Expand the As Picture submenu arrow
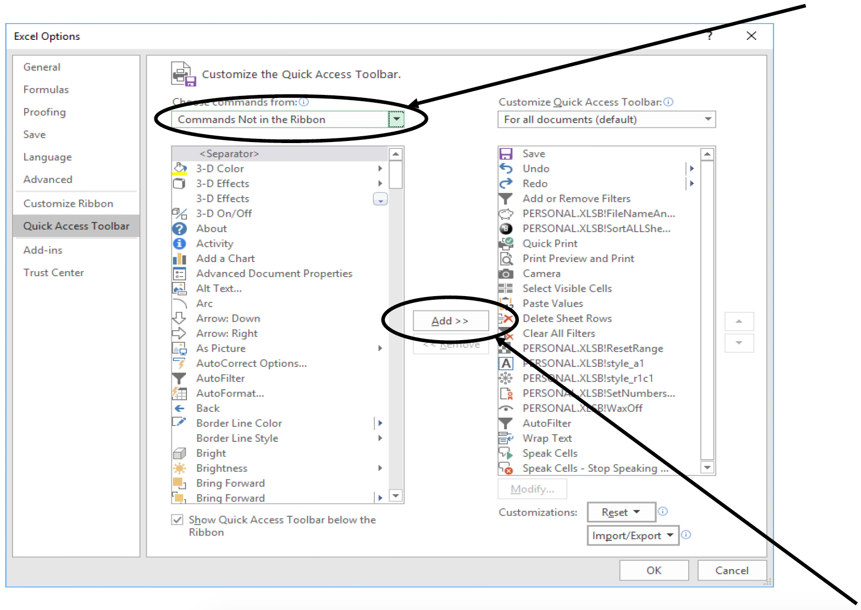Screen dimensions: 861x610 pyautogui.click(x=380, y=348)
